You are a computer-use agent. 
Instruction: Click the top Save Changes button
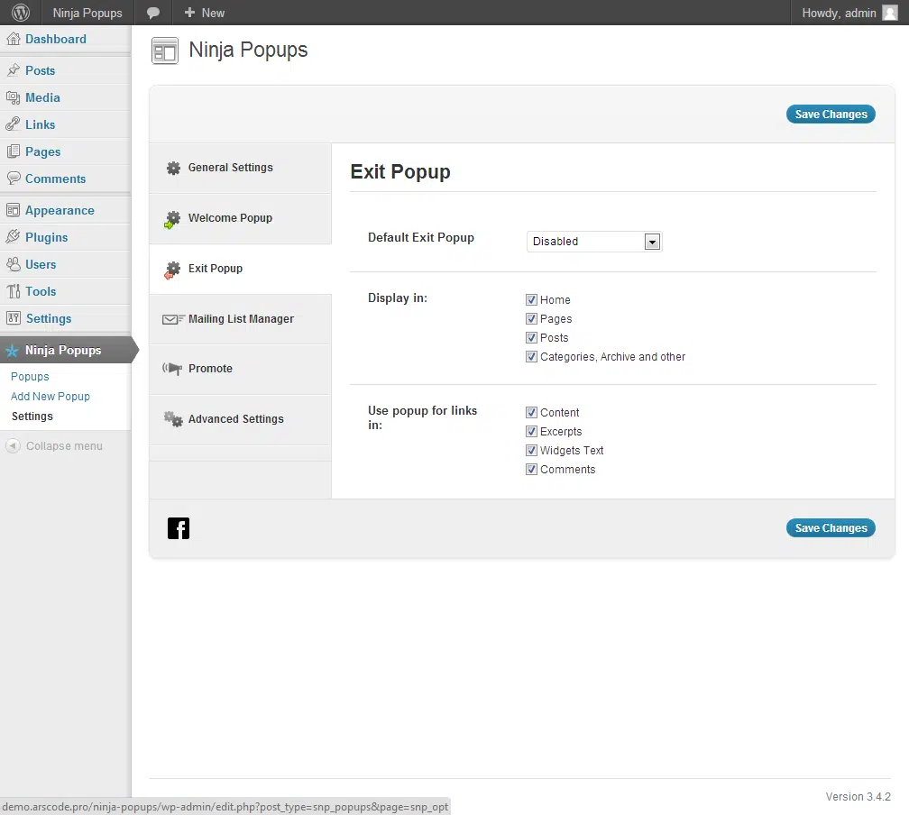tap(831, 114)
